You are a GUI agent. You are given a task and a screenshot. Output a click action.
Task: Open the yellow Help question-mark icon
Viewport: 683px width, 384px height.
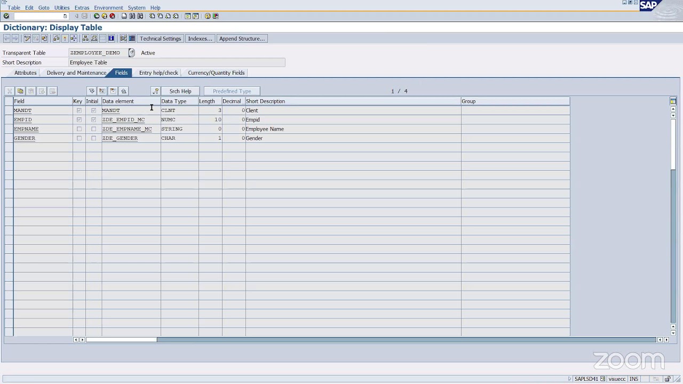coord(208,16)
